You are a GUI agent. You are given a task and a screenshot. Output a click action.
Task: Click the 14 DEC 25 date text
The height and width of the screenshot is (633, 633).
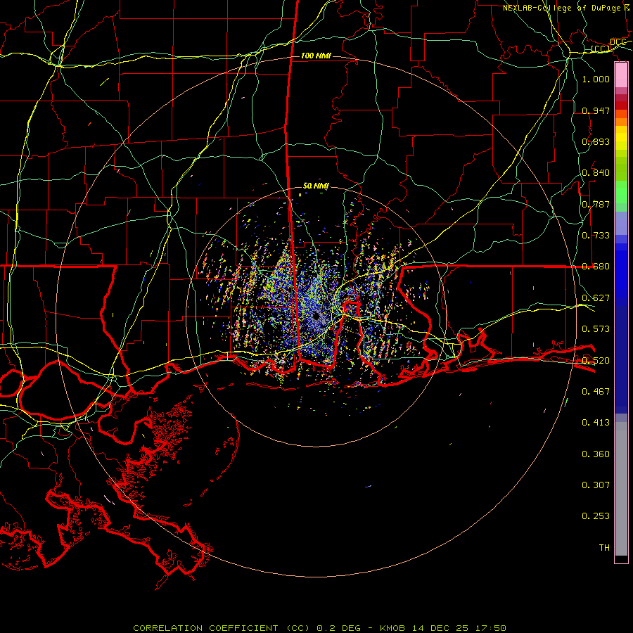[440, 628]
